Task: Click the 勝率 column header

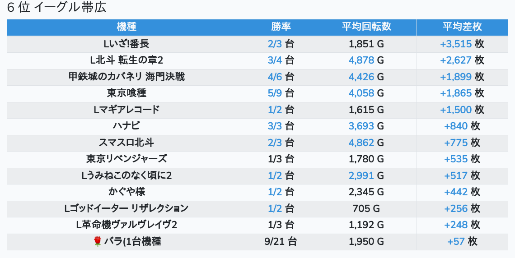Action: pyautogui.click(x=281, y=27)
